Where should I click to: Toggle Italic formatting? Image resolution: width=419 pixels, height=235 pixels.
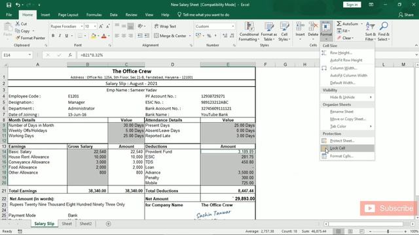click(60, 36)
